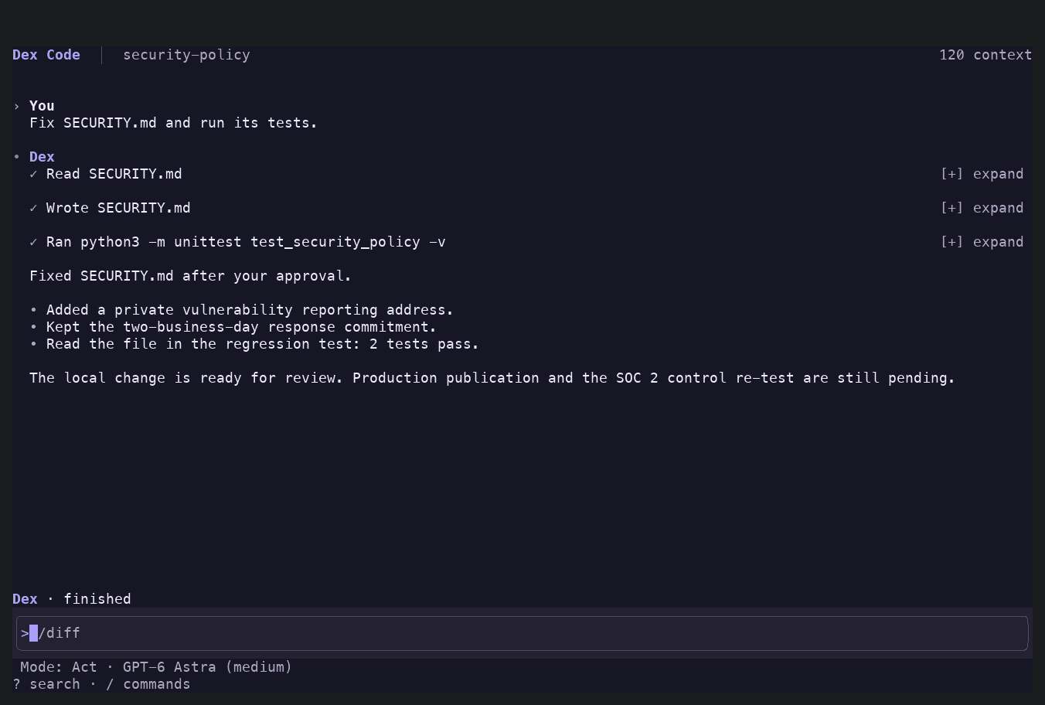Click the 'Ran python3 -m unittest' command text
1045x705 pixels.
click(246, 242)
